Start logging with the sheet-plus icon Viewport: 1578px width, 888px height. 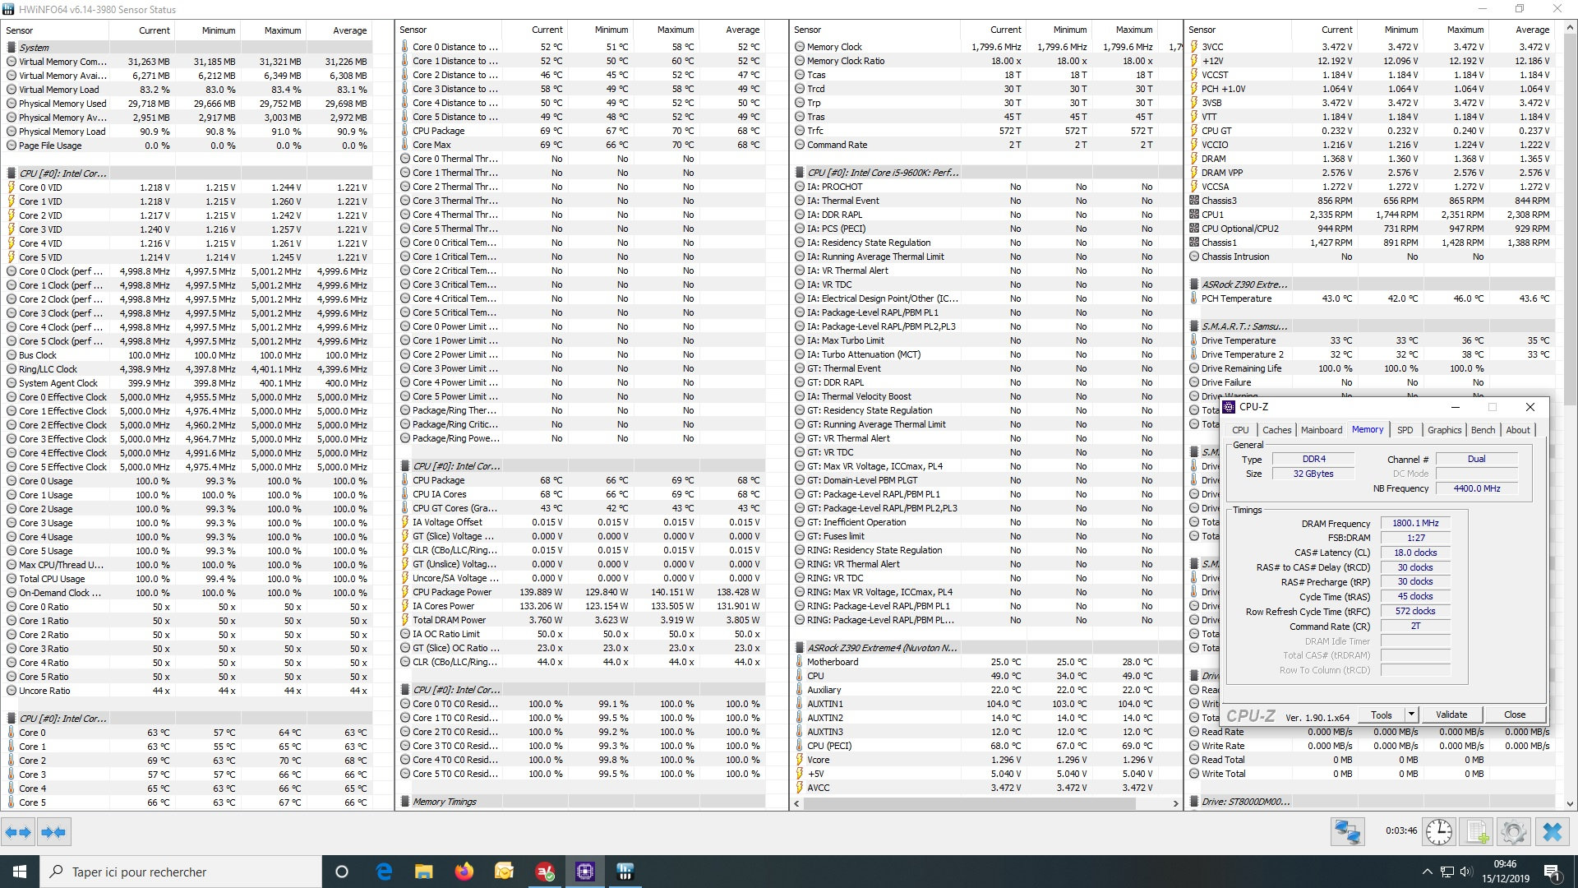pyautogui.click(x=1477, y=832)
